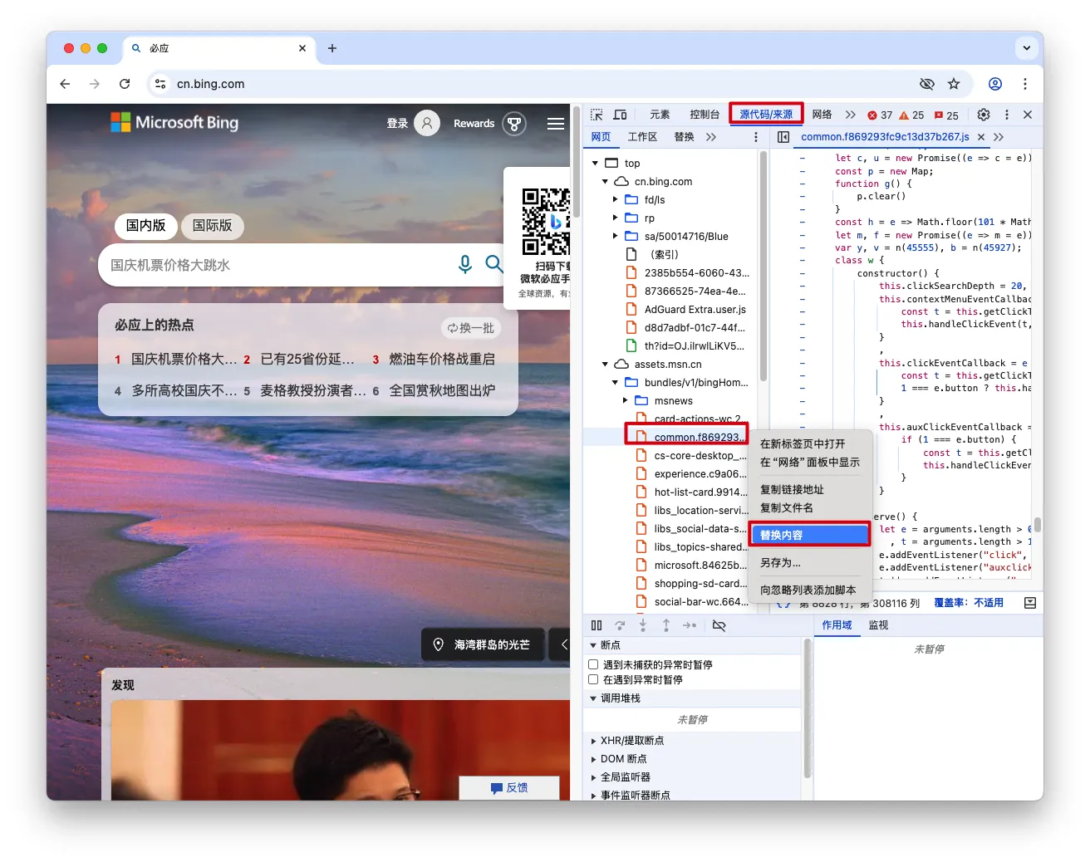Expand the msnews folder
Screen dimensions: 1090x862
(626, 400)
